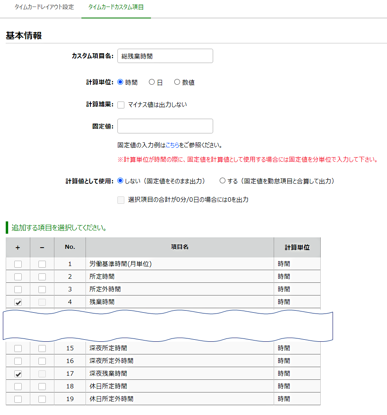Check plus box for 所定時間 row 2
Image resolution: width=387 pixels, height=415 pixels.
(x=18, y=277)
